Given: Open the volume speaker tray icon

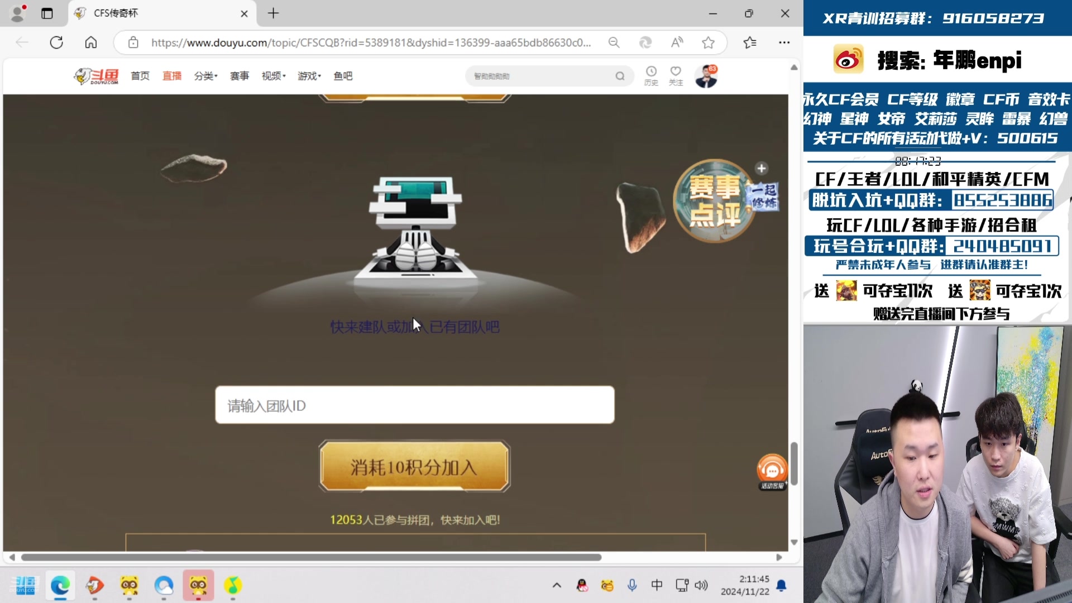Looking at the screenshot, I should coord(701,585).
